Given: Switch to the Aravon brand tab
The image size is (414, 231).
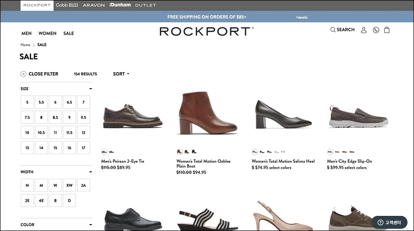Looking at the screenshot, I should pos(94,5).
